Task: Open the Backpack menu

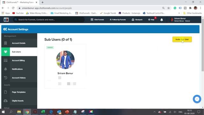Action: (x=137, y=19)
